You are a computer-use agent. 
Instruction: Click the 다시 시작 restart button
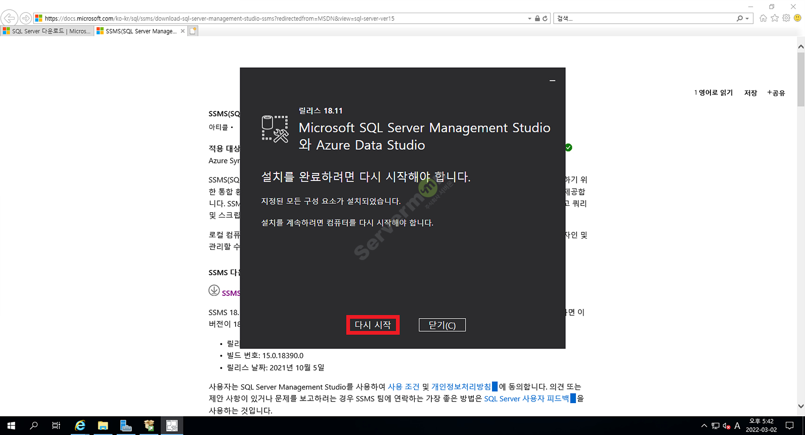pyautogui.click(x=373, y=325)
